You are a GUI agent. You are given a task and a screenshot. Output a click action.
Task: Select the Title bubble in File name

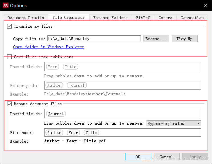91,133
